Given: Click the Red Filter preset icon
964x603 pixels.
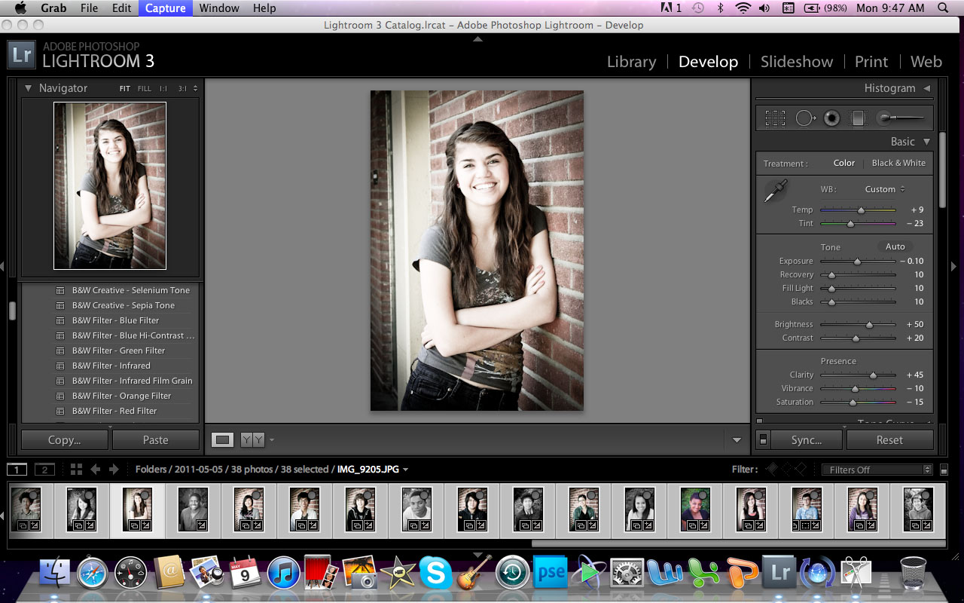Looking at the screenshot, I should point(60,411).
